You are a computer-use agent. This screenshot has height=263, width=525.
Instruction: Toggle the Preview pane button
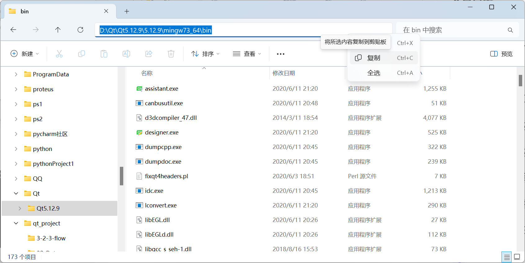click(501, 54)
